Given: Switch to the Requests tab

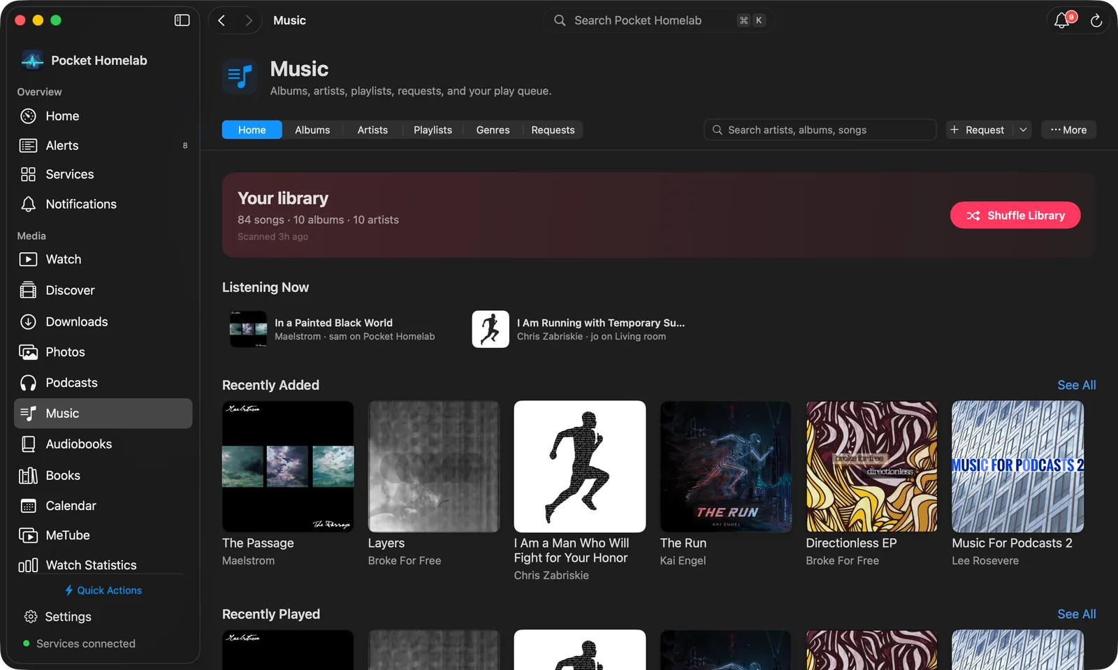Looking at the screenshot, I should (x=553, y=130).
